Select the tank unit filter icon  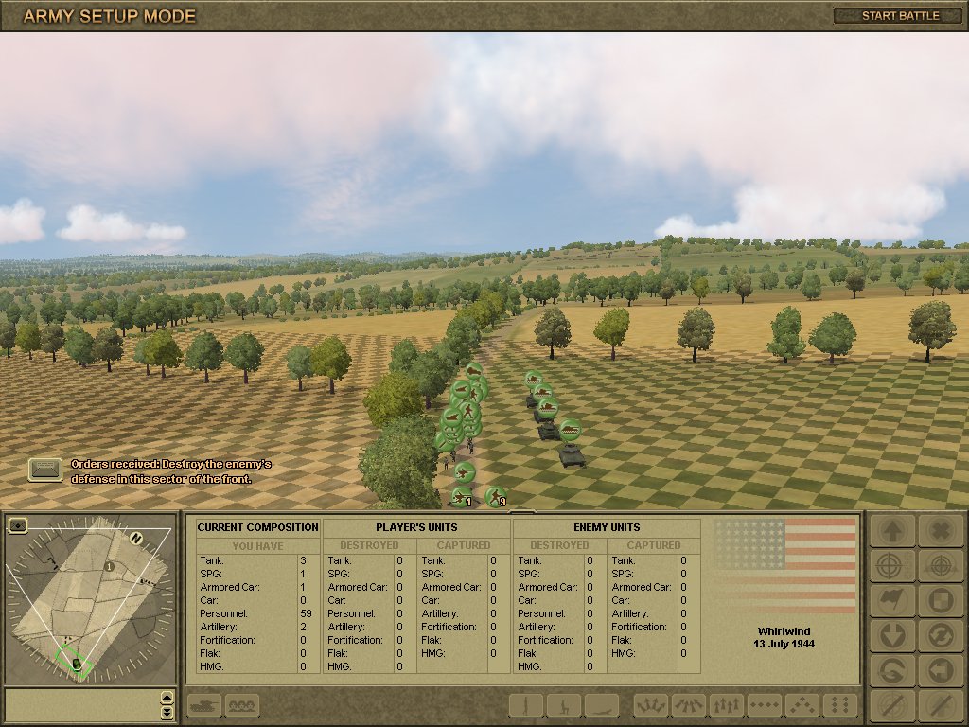click(x=205, y=705)
